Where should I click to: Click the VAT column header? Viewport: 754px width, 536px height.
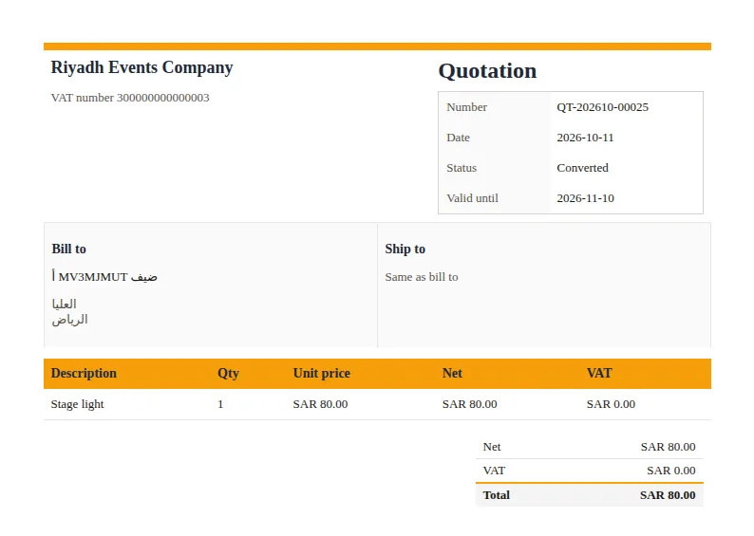[x=599, y=373]
